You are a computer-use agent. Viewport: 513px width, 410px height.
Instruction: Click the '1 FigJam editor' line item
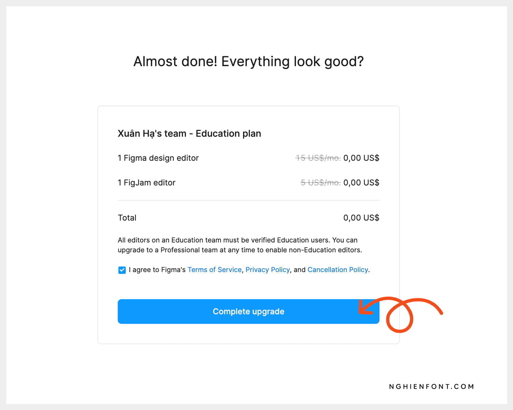pos(146,183)
